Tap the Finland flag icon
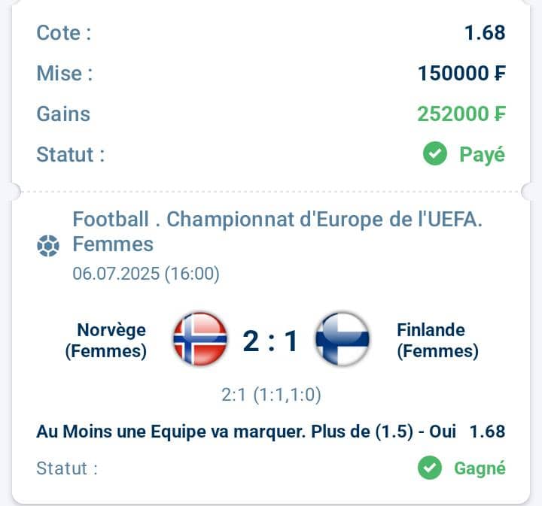 (343, 339)
